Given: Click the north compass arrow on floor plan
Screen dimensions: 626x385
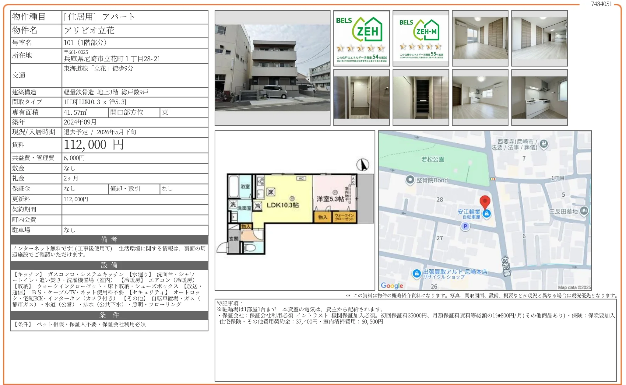Looking at the screenshot, I should tap(363, 165).
